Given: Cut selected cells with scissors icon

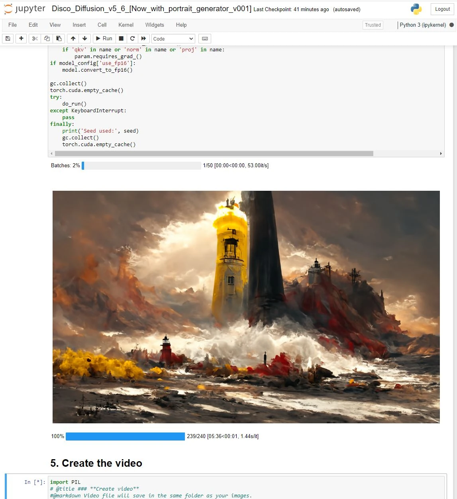Looking at the screenshot, I should [x=35, y=39].
